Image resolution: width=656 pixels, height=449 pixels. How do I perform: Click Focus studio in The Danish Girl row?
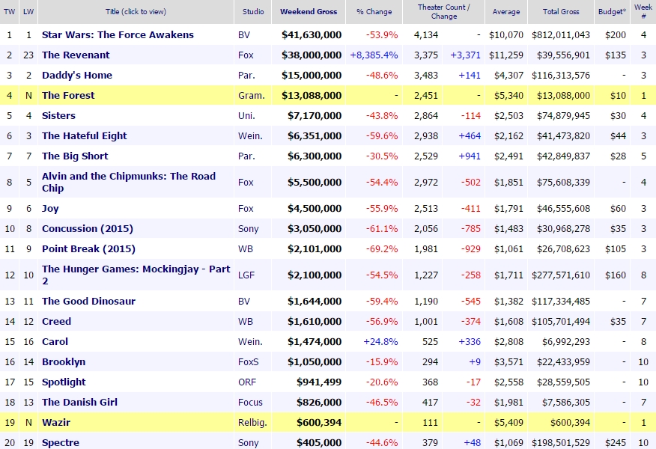[250, 402]
